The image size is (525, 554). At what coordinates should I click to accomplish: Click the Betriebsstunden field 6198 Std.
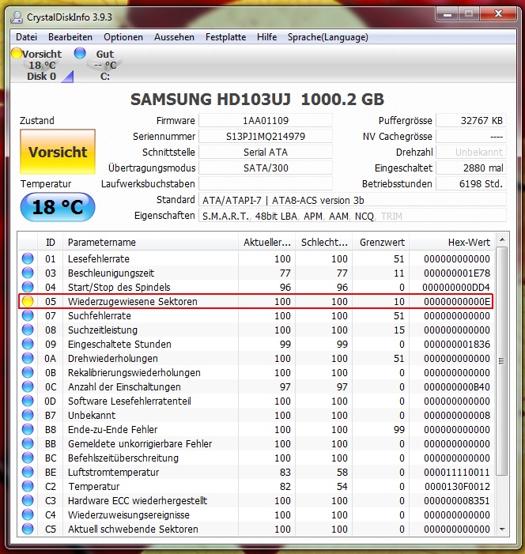click(471, 183)
